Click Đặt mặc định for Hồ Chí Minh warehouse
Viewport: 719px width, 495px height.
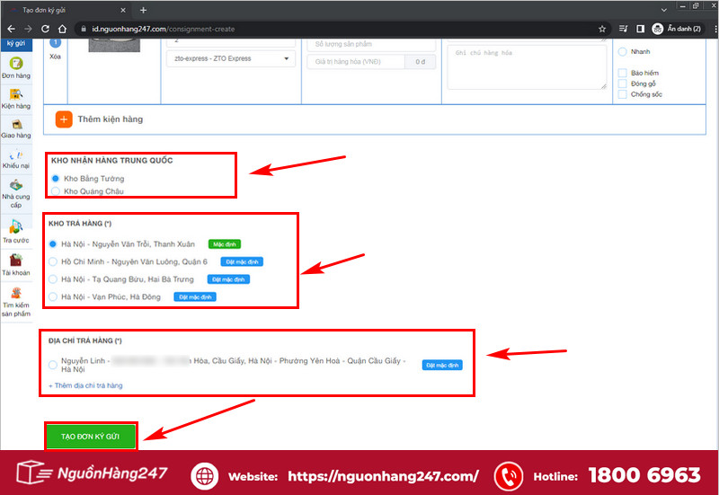(242, 261)
